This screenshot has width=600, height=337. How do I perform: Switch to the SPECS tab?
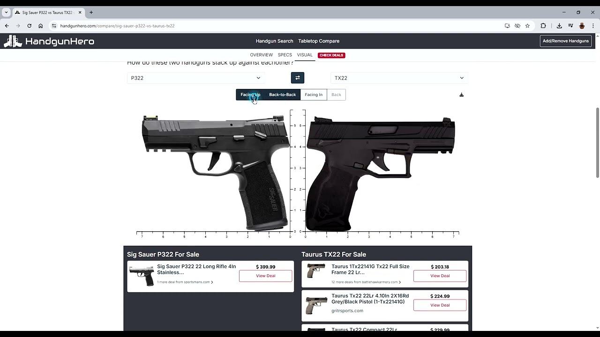285,55
